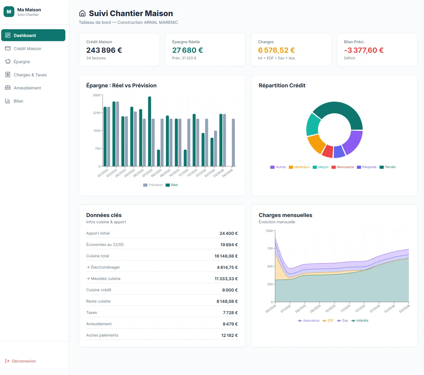This screenshot has width=424, height=375.
Task: Click the Bilan bar chart icon
Action: 8,101
